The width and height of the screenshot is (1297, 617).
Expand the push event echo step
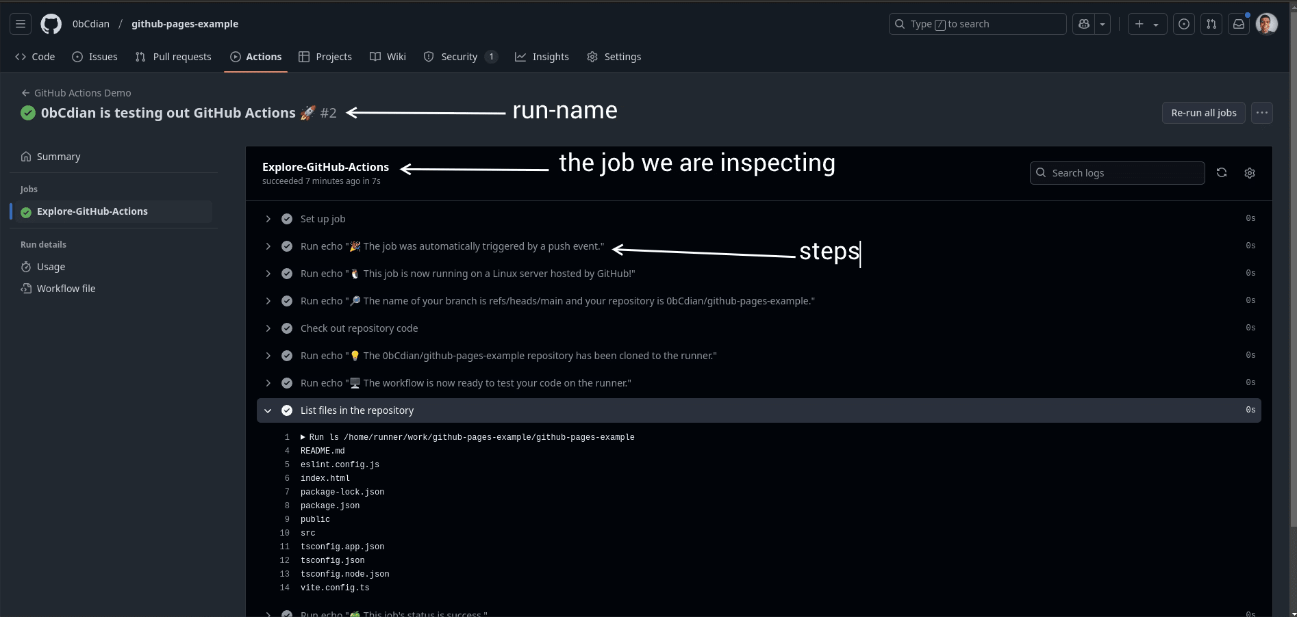[759, 246]
